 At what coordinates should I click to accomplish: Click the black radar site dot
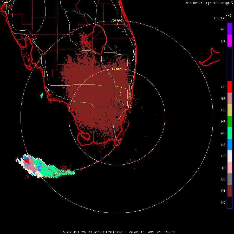pos(117,117)
